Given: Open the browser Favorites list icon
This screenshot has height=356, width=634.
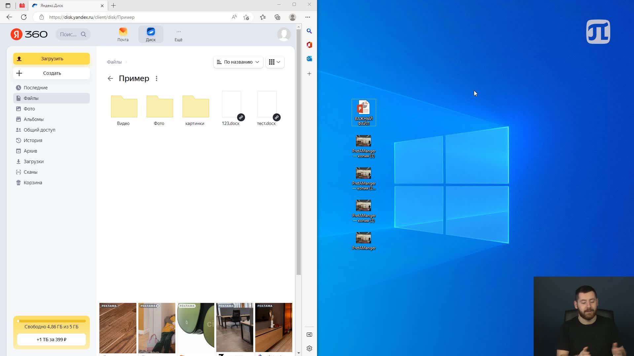Looking at the screenshot, I should 263,17.
